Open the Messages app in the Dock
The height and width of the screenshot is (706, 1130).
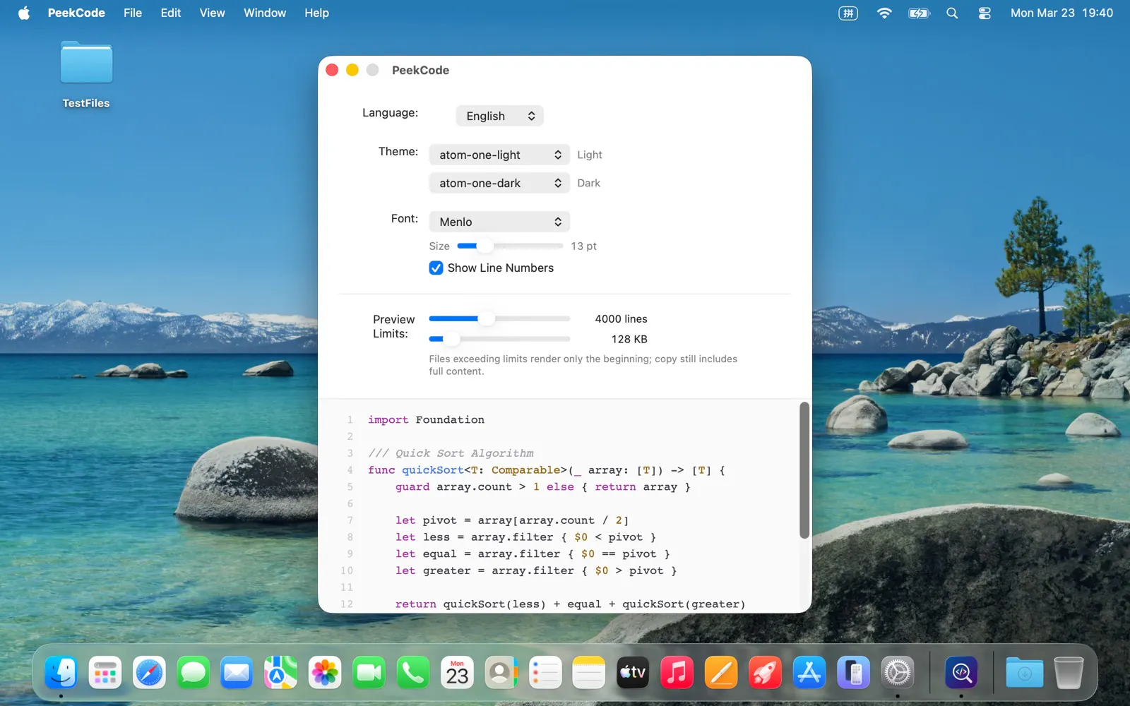[x=193, y=673]
